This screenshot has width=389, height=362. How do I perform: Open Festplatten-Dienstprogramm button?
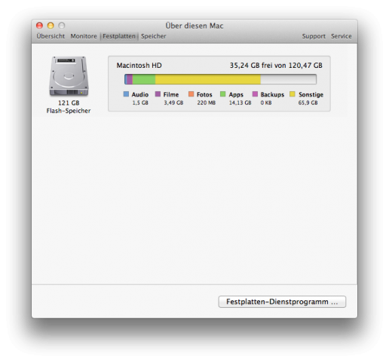[x=282, y=302]
